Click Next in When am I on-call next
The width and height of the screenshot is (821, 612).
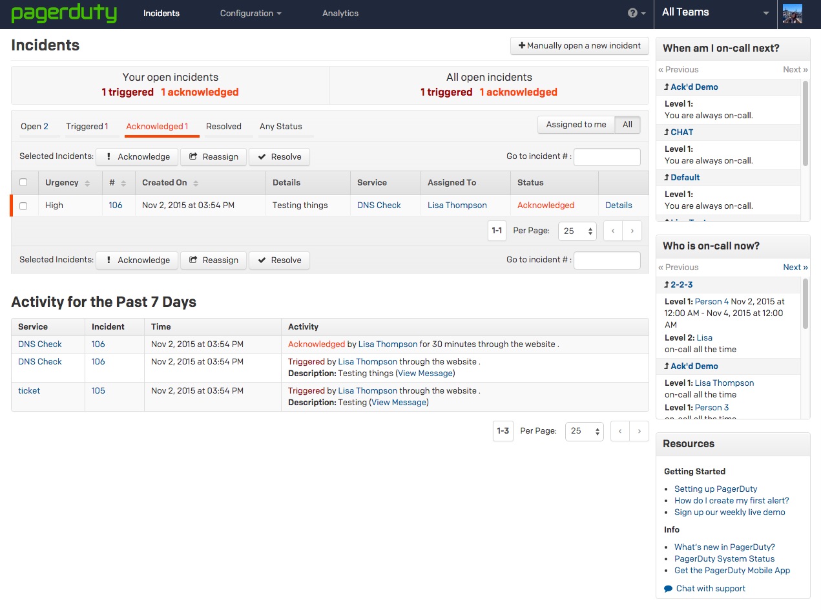[x=795, y=70]
